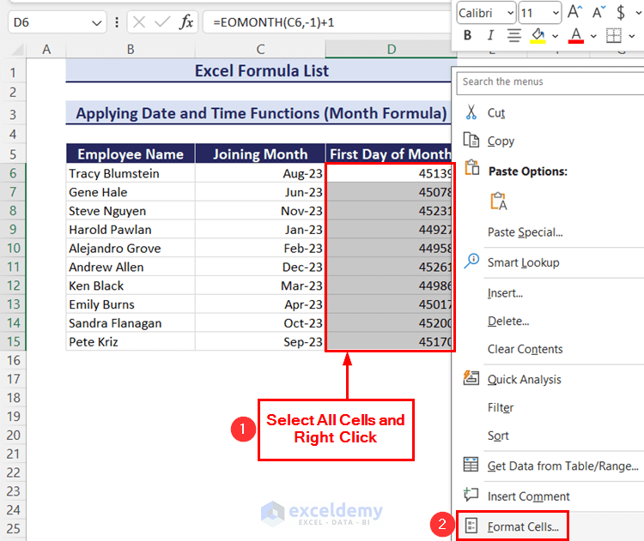The height and width of the screenshot is (541, 644).
Task: Click the Insert Comment icon
Action: click(x=471, y=495)
